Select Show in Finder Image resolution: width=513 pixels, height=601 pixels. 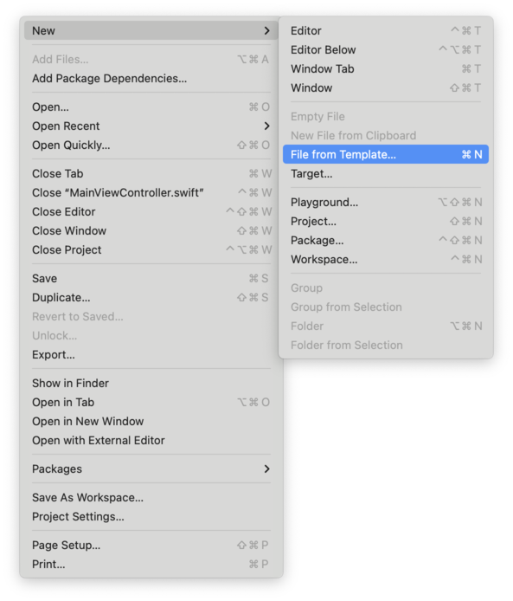click(151, 384)
